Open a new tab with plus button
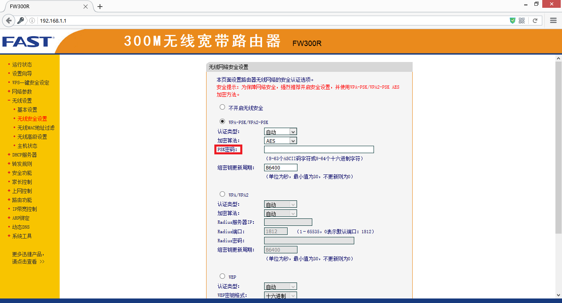 click(x=100, y=7)
